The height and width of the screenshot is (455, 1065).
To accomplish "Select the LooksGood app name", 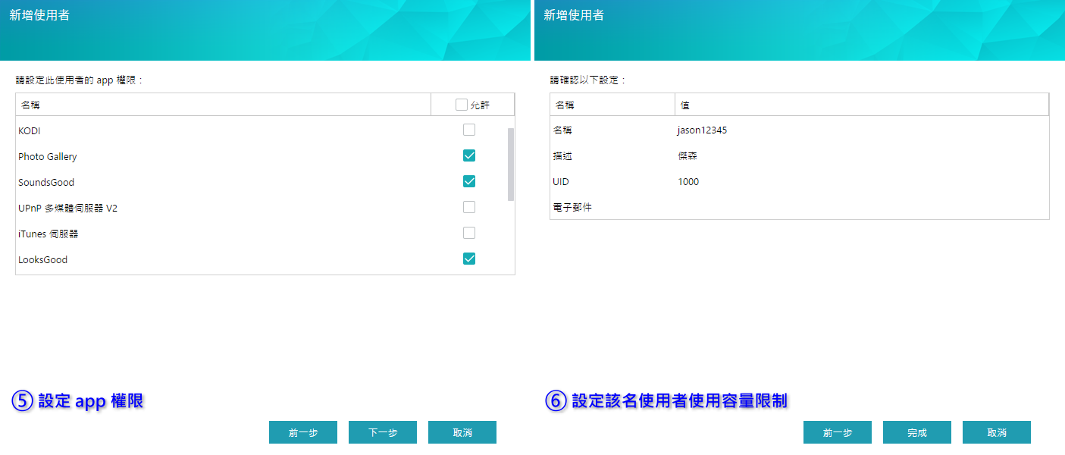I will [x=43, y=260].
